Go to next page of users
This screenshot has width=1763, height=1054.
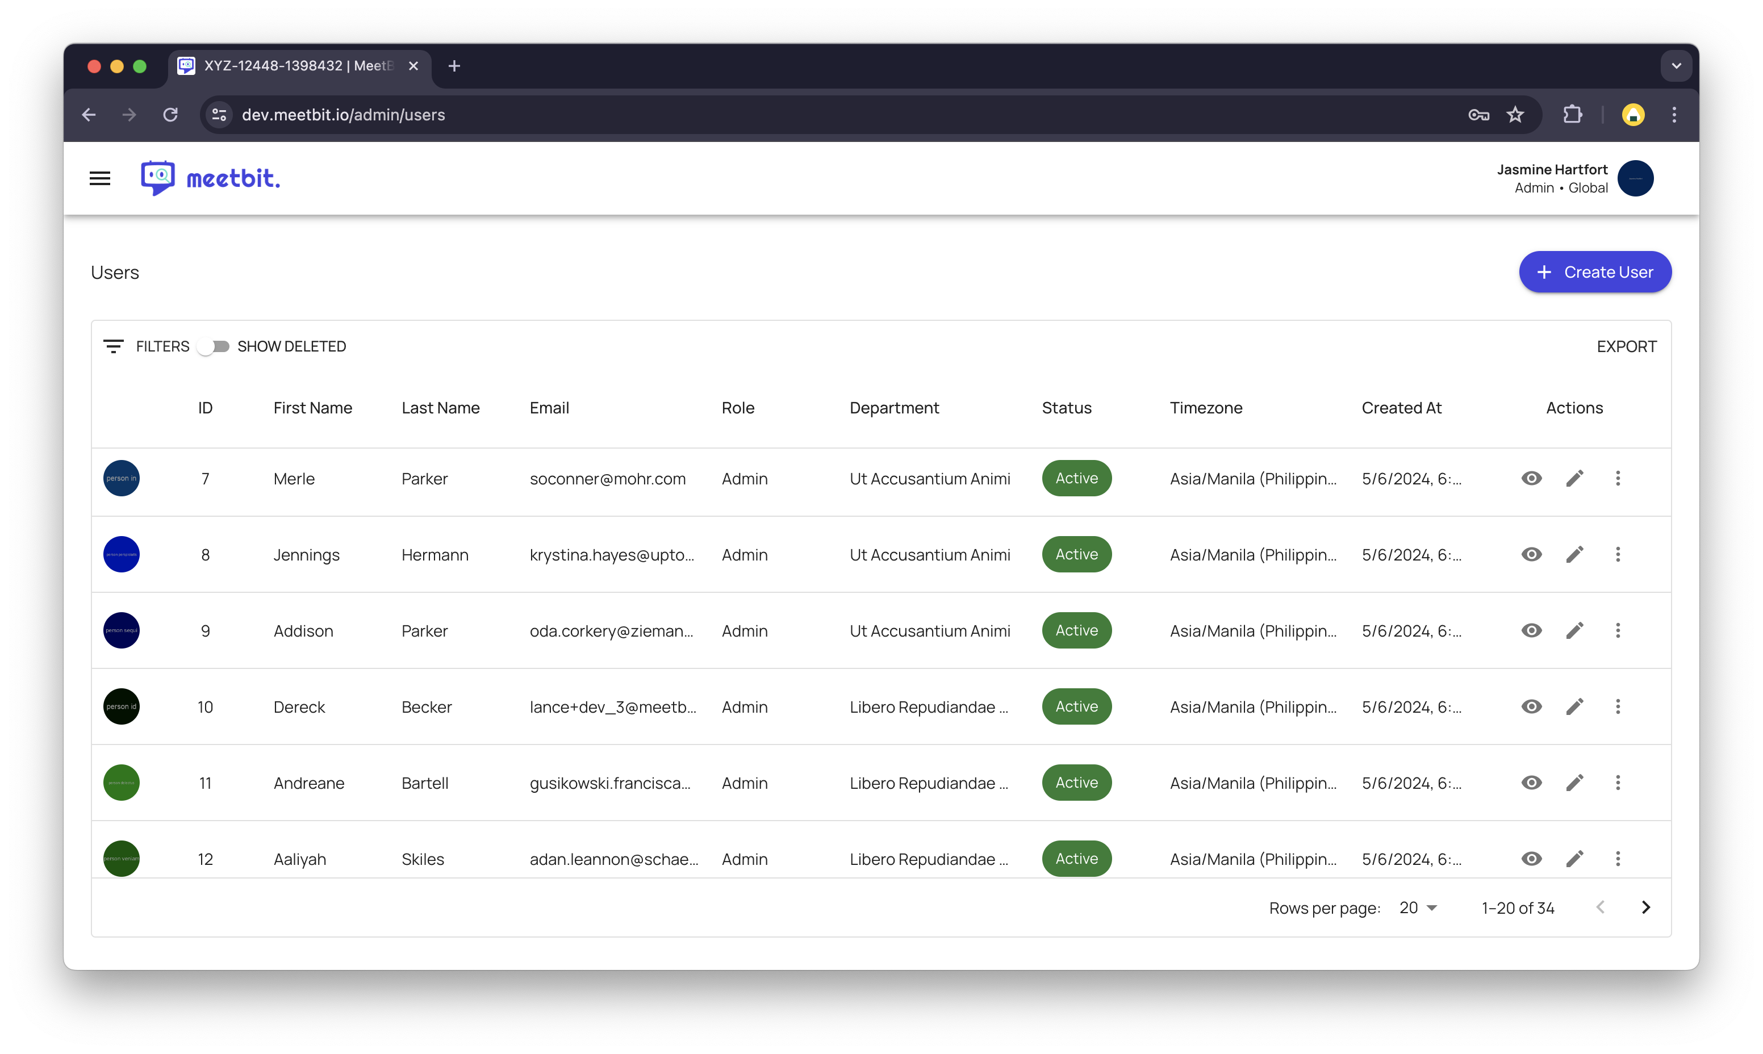(x=1645, y=907)
